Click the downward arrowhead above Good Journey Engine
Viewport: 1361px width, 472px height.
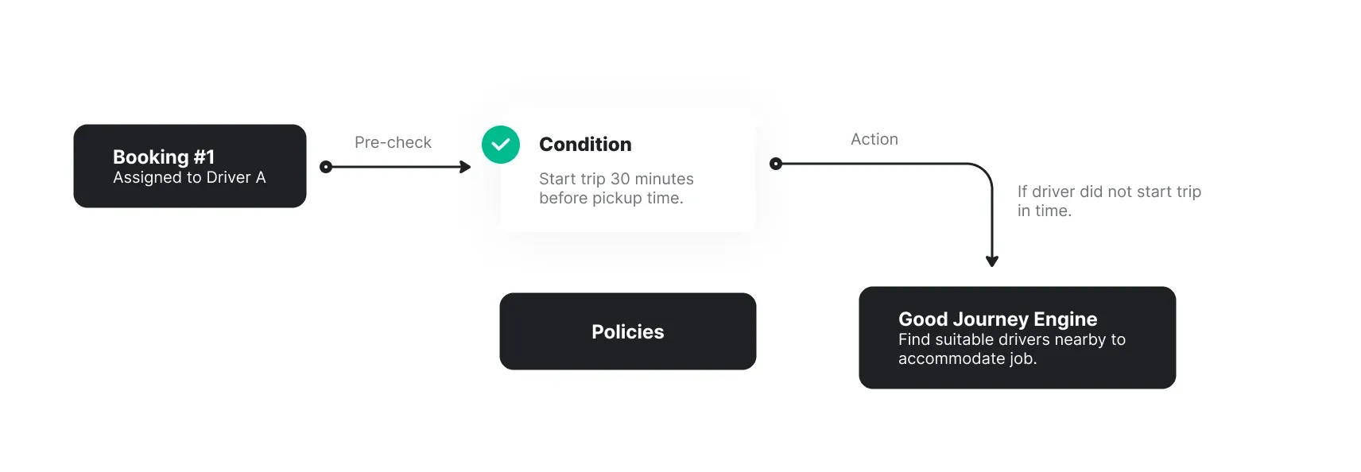[x=992, y=261]
